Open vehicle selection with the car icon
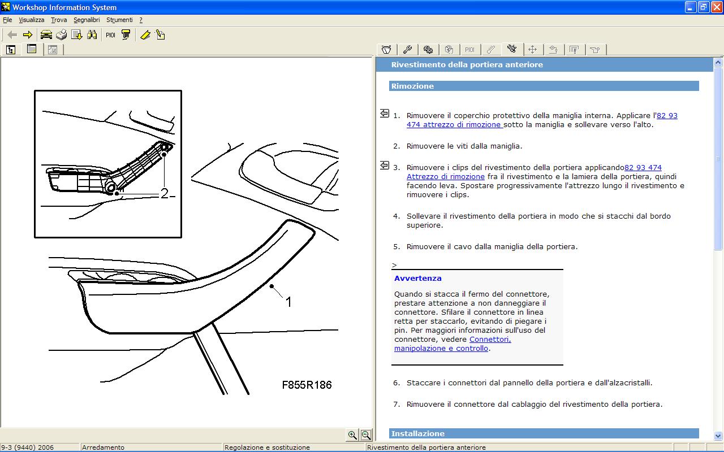The width and height of the screenshot is (724, 452). coord(46,35)
